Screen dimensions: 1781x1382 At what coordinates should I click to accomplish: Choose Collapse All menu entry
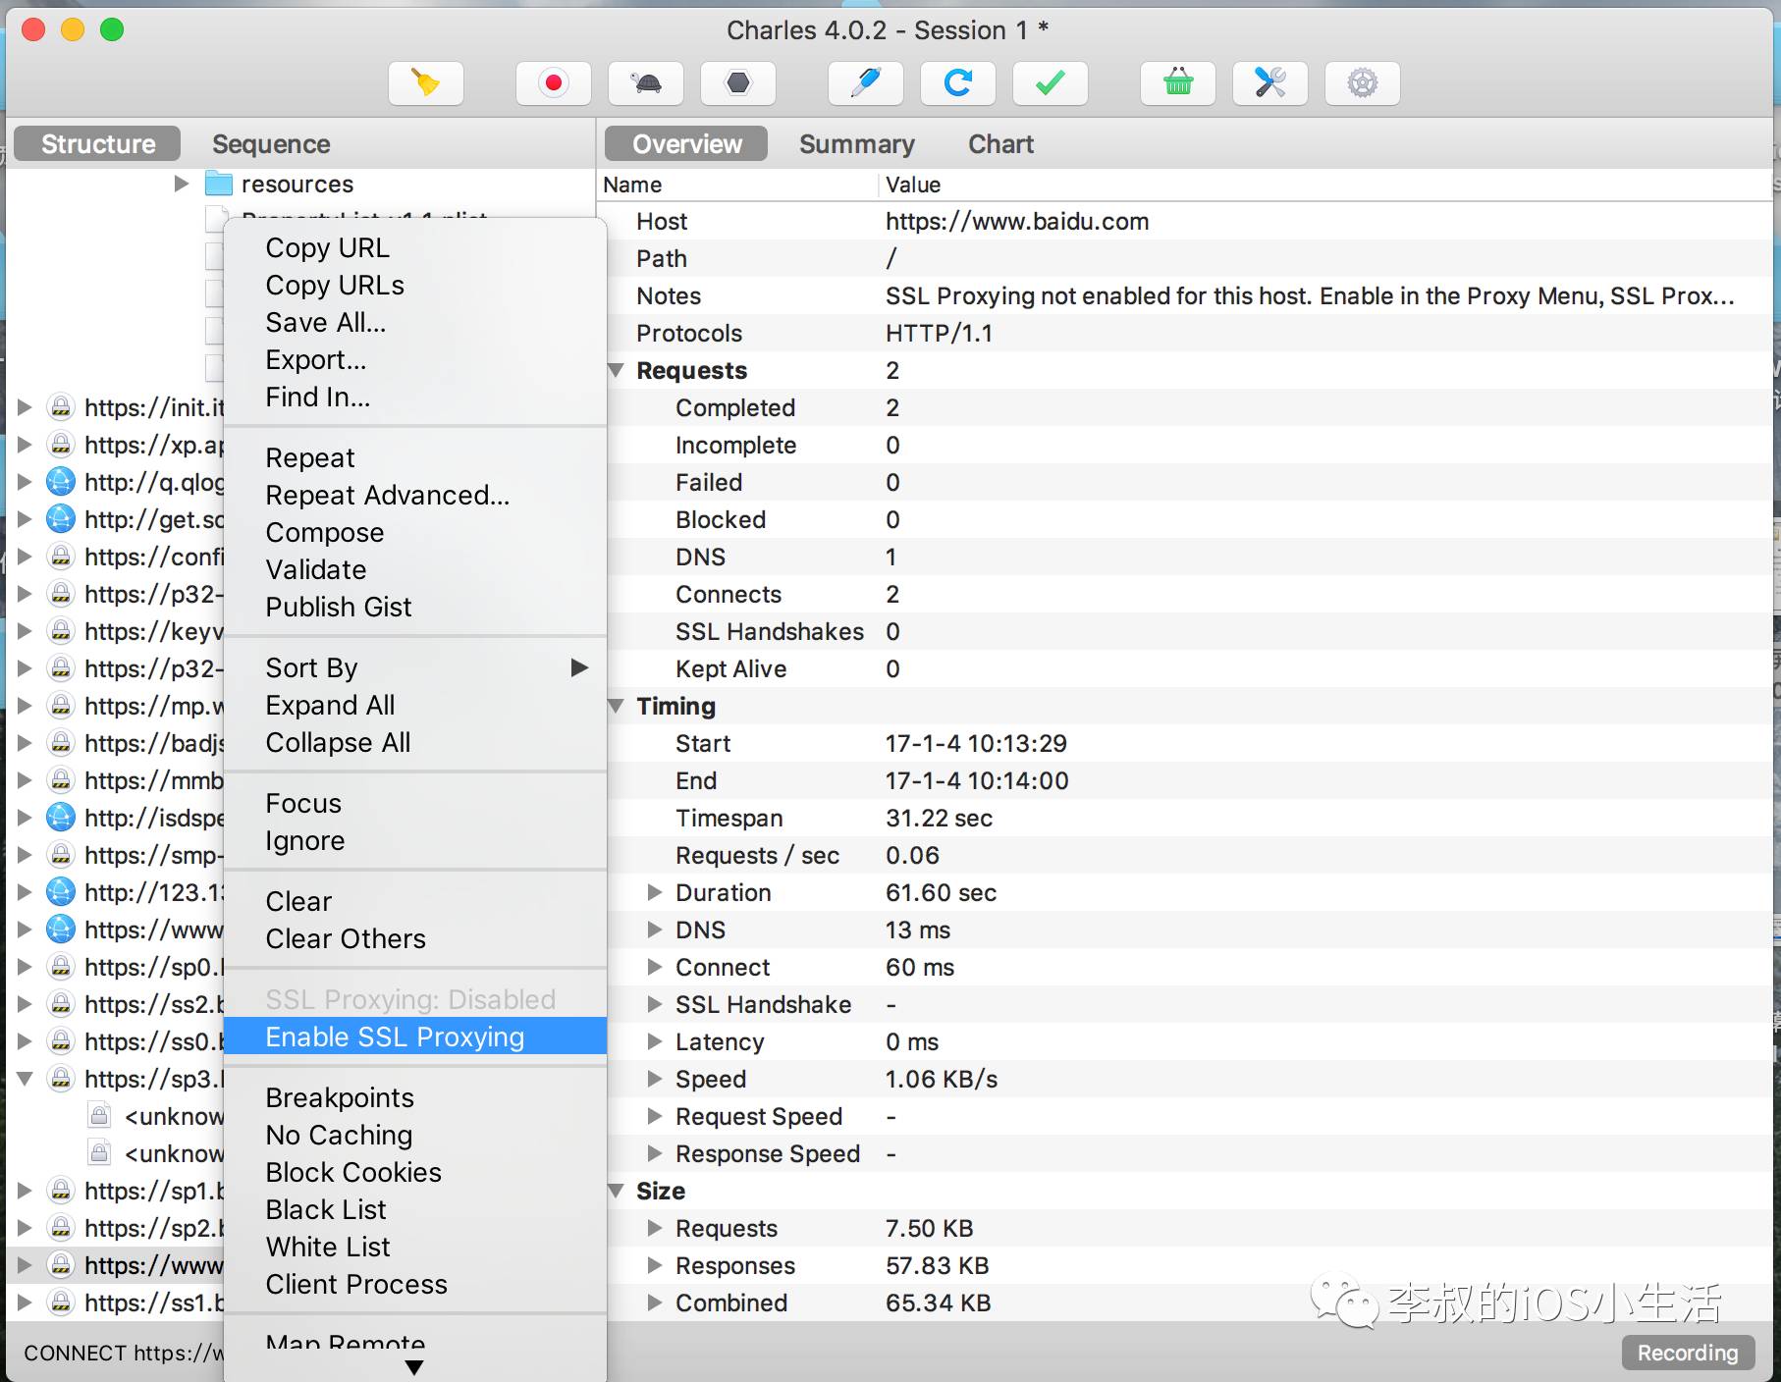[415, 743]
